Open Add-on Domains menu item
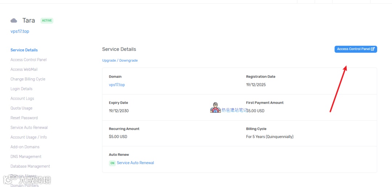Screen dimensions: 392x187 click(25, 147)
